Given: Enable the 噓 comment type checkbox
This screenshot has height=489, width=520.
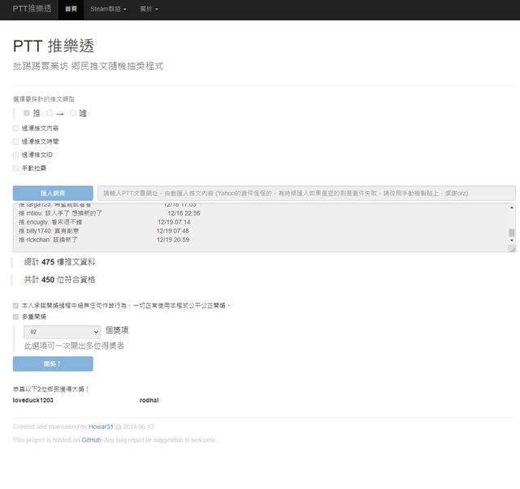Looking at the screenshot, I should pos(73,113).
